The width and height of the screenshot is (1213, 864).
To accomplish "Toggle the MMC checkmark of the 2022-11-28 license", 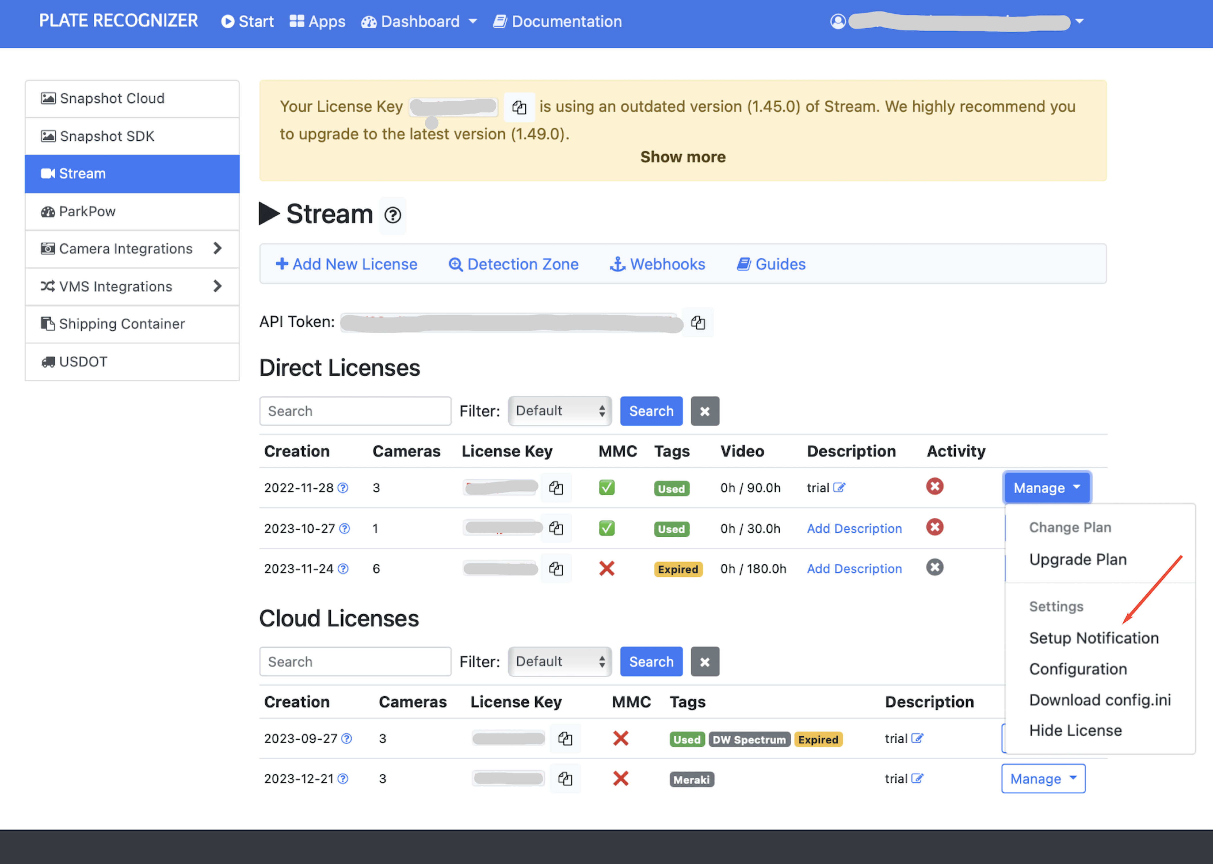I will (606, 487).
